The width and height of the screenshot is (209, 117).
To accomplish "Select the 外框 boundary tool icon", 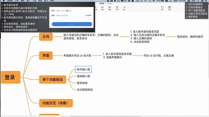I will [117, 8].
